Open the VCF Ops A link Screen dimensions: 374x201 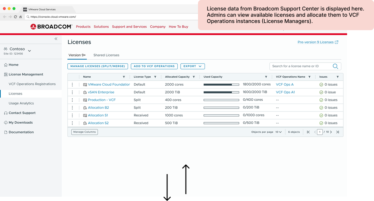click(285, 85)
